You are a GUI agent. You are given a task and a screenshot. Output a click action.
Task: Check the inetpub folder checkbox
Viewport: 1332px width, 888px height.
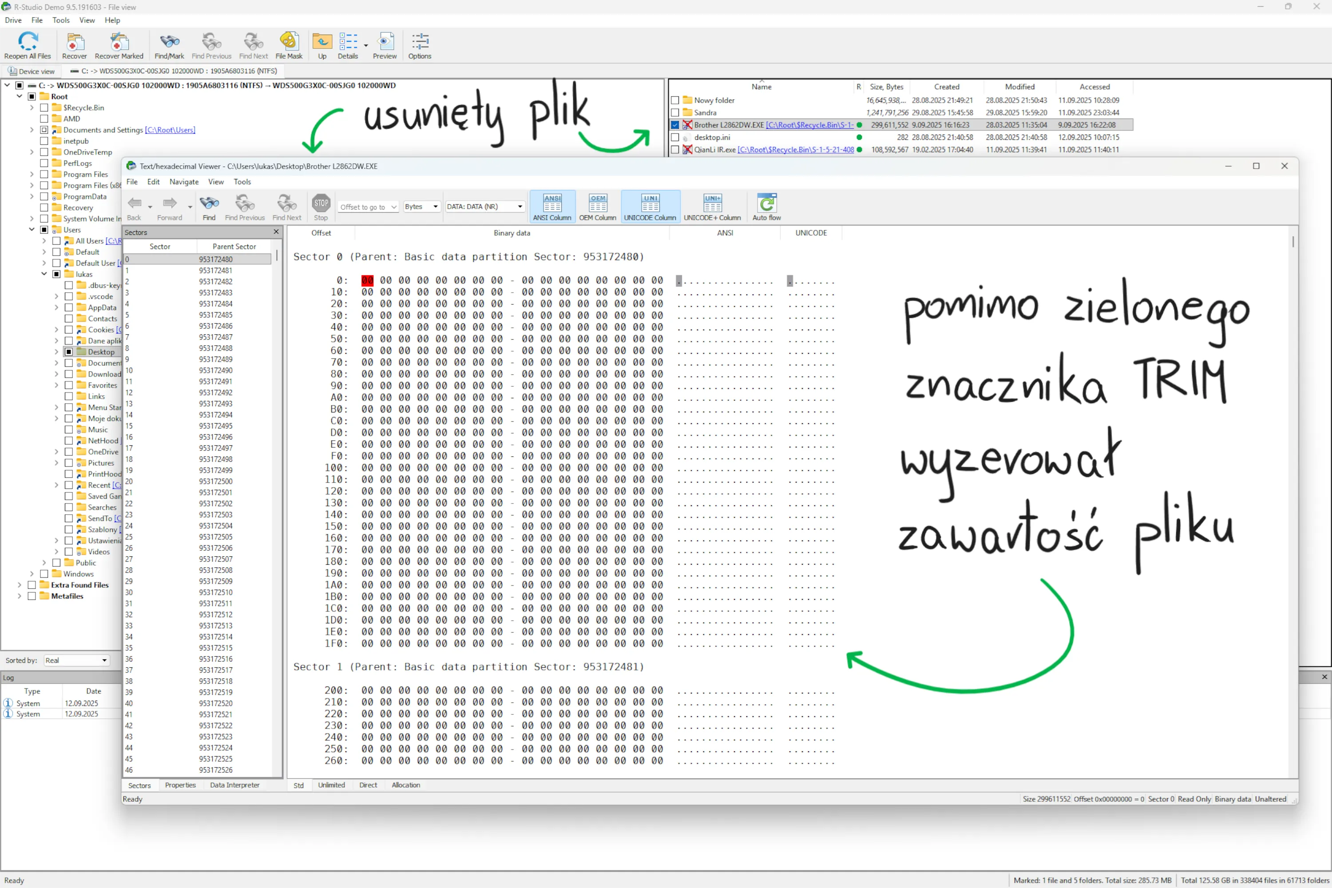(44, 141)
